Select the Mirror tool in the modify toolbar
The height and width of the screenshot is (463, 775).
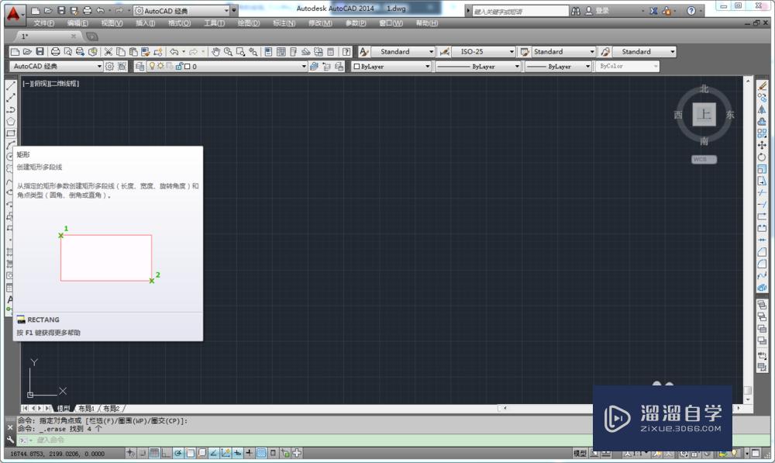tap(762, 109)
